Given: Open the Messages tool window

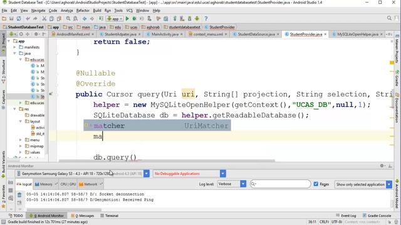Looking at the screenshot, I should [x=82, y=216].
